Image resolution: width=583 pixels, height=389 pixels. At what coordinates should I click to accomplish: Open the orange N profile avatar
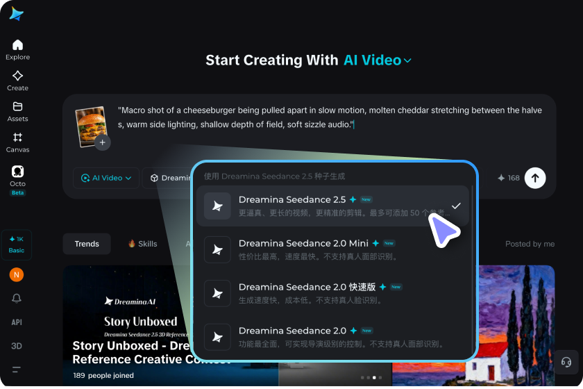coord(17,274)
